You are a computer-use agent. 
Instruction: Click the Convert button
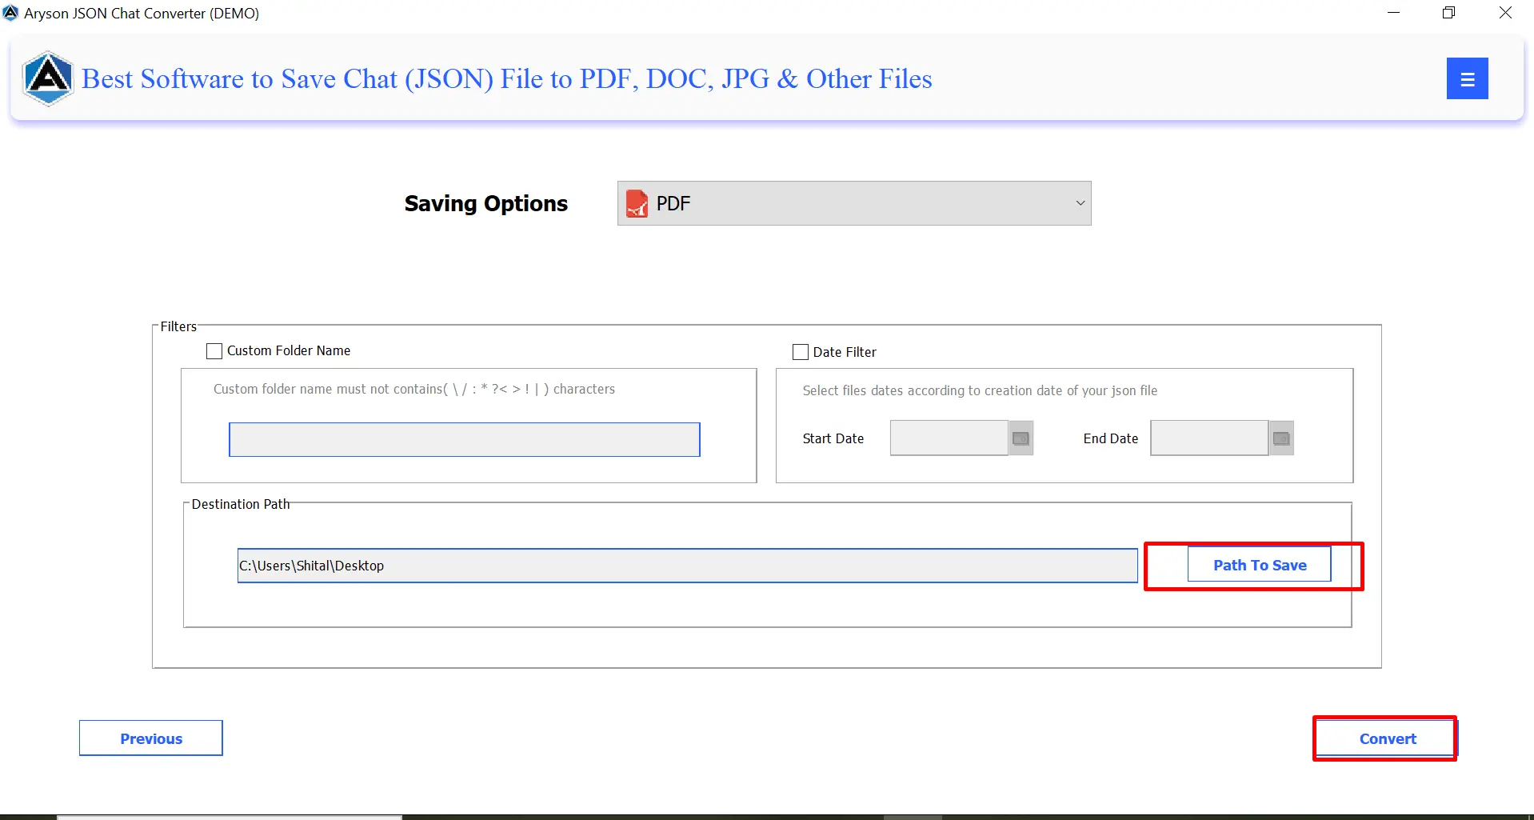[1386, 738]
